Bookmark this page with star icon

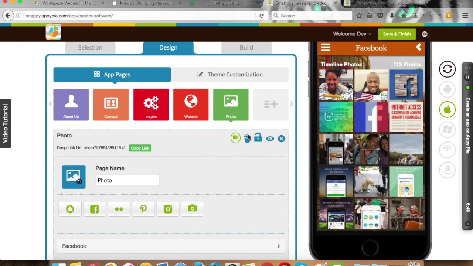coord(359,16)
